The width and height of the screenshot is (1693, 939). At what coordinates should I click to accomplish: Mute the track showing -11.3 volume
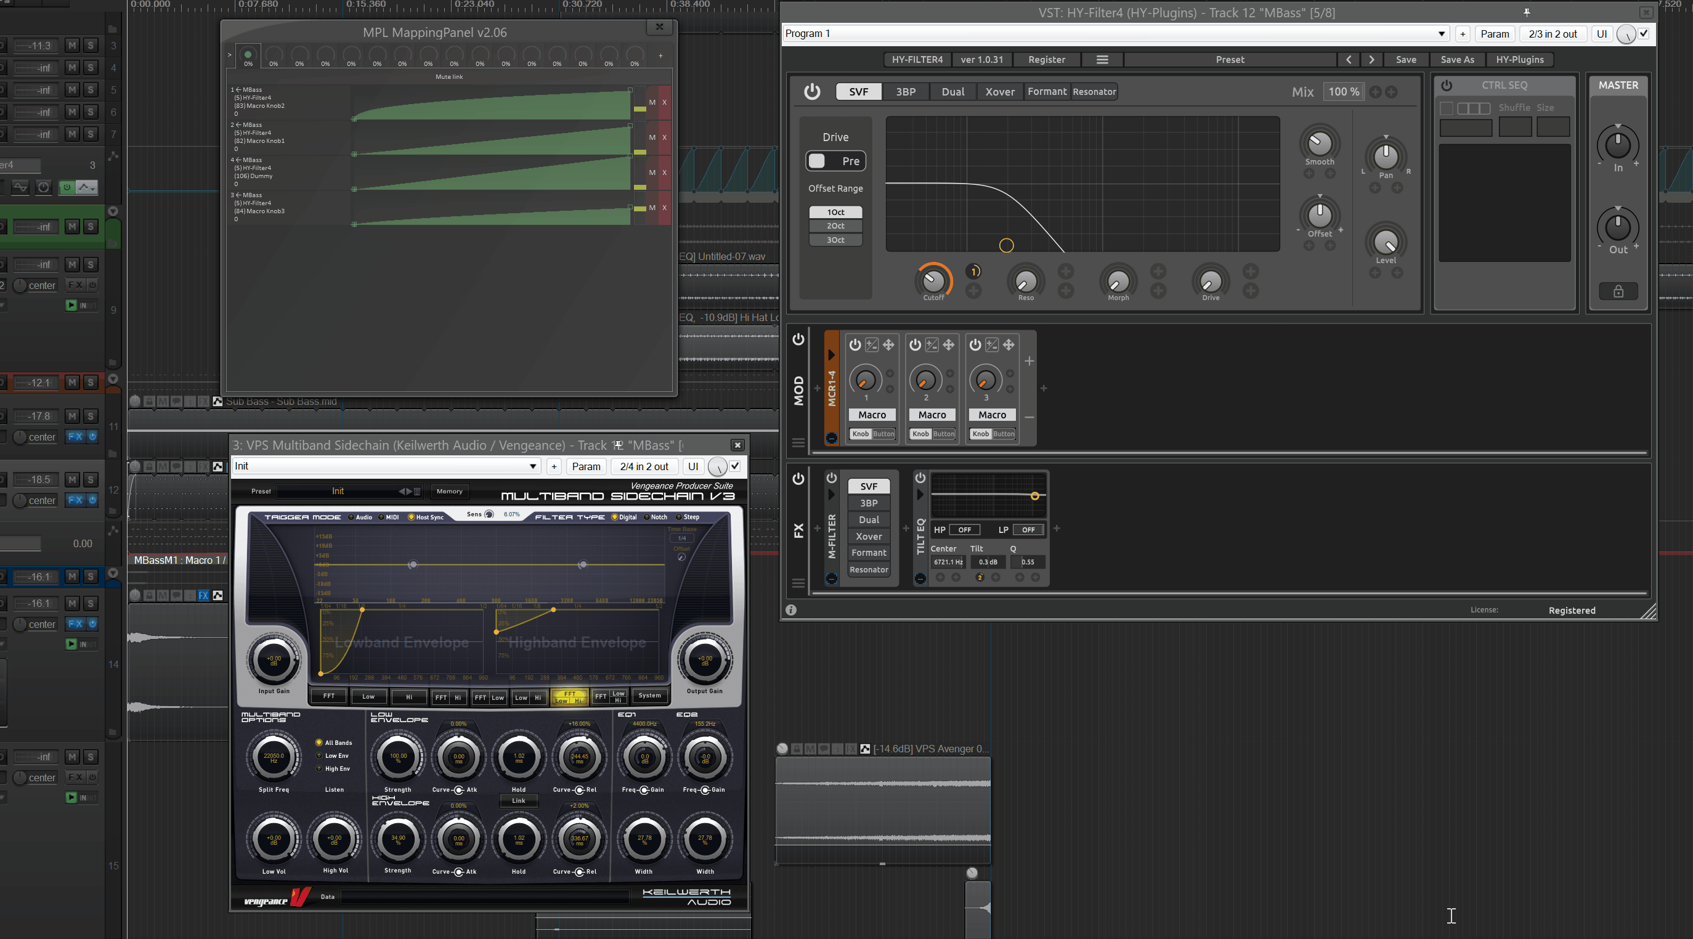pyautogui.click(x=72, y=46)
